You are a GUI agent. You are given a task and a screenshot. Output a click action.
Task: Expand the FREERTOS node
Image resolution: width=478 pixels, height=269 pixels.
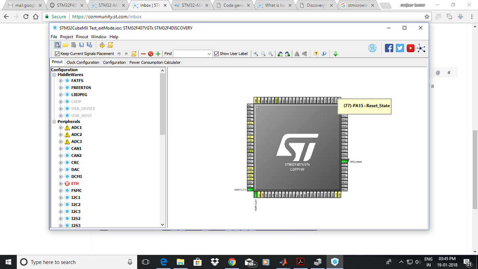click(x=61, y=88)
